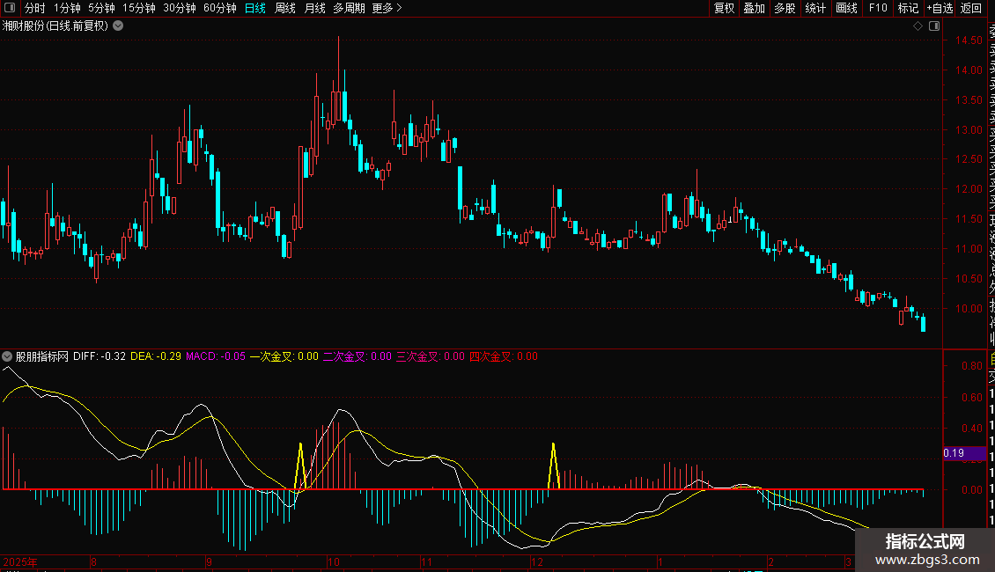Select the 周线 weekly chart tab

pyautogui.click(x=285, y=8)
